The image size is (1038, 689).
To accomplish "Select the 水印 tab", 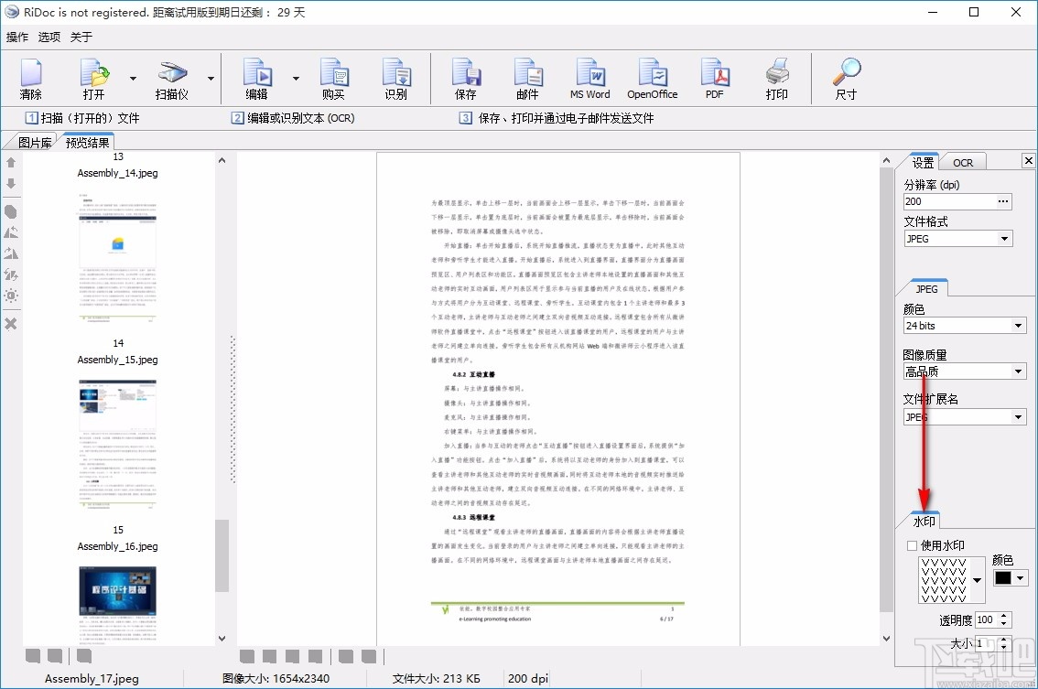I will (924, 521).
